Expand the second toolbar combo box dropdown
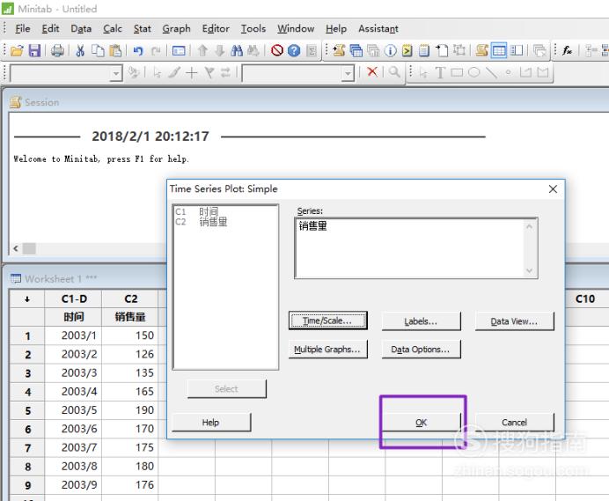The image size is (609, 501). 348,73
